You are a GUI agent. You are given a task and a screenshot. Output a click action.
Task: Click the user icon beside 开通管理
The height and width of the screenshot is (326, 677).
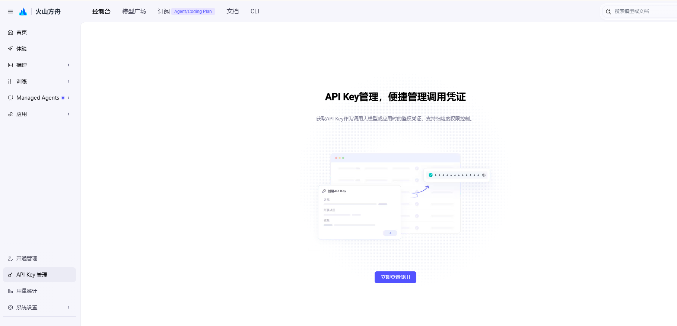10,258
